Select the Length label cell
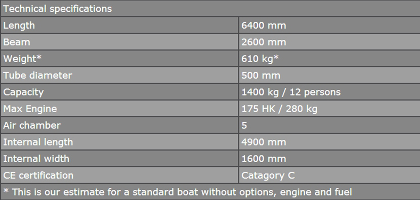 coord(119,25)
